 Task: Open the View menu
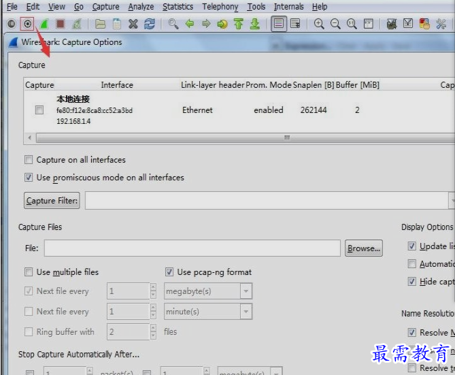click(x=56, y=6)
